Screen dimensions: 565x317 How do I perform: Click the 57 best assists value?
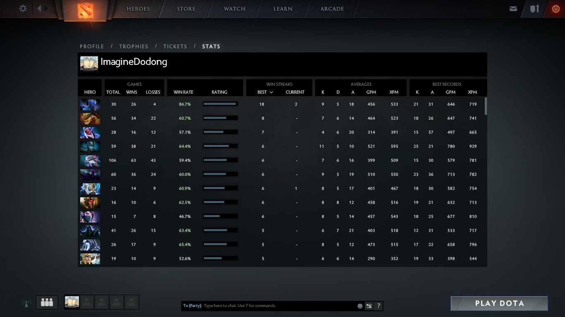[x=431, y=132]
